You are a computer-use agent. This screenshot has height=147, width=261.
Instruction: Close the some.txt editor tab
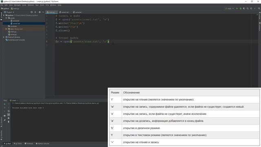[x=83, y=12]
